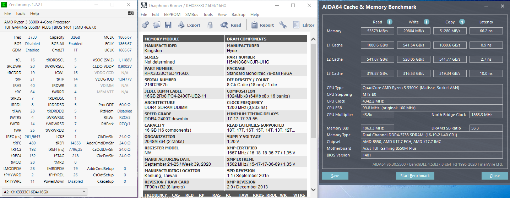Click the CPU Multiplier 43.5x field
Viewport: 510px width, 198px height.
pos(377,115)
